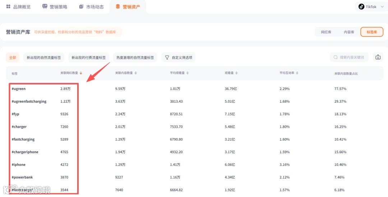Image resolution: width=388 pixels, height=197 pixels.
Task: Sort by 观看量 column arrows
Action: (236, 73)
